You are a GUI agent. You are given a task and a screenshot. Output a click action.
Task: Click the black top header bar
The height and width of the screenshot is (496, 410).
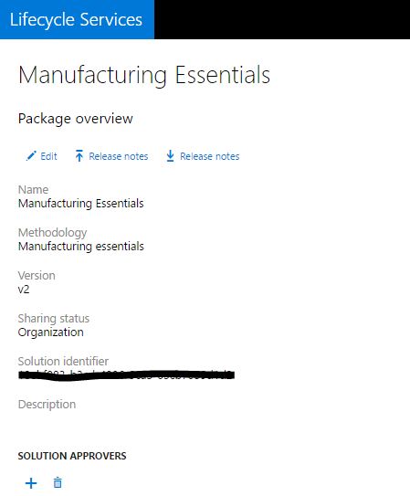[282, 19]
